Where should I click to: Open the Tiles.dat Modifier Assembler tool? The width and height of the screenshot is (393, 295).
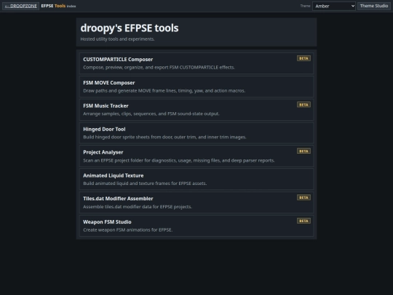[196, 202]
